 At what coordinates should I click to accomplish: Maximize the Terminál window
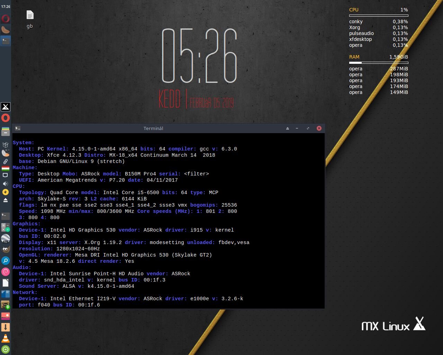pyautogui.click(x=308, y=128)
